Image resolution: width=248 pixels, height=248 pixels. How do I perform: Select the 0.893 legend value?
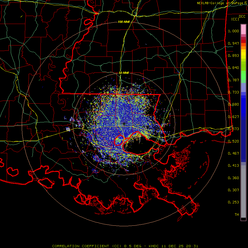[233, 55]
